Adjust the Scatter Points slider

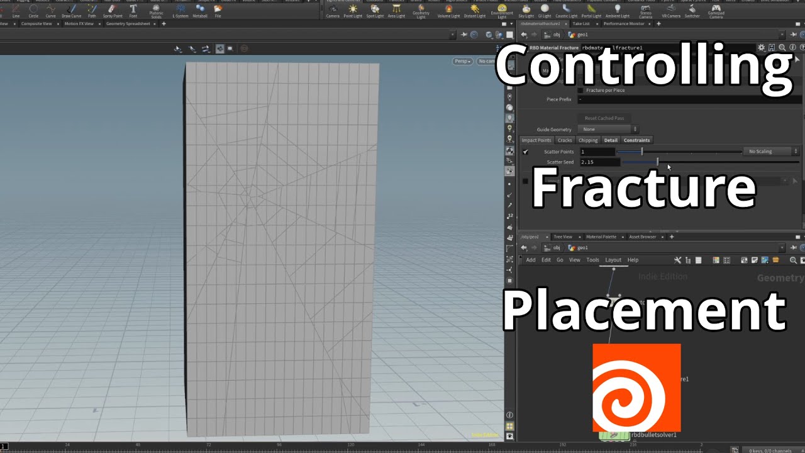(679, 152)
